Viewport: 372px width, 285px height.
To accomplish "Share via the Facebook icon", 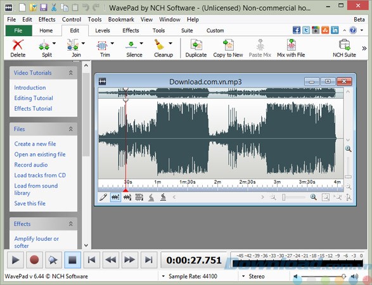I will click(x=297, y=30).
